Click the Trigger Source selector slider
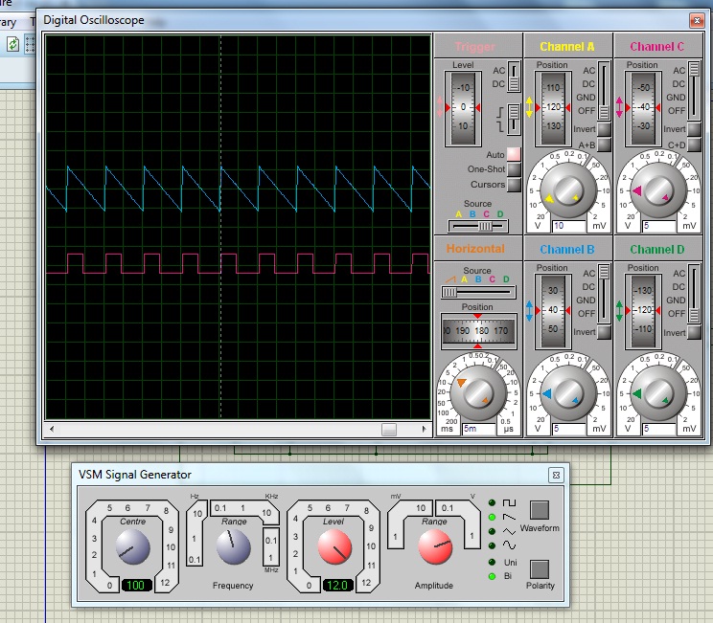713x623 pixels. click(486, 226)
